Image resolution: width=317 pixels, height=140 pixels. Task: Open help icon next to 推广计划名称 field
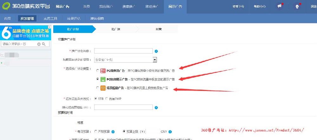coord(156,51)
